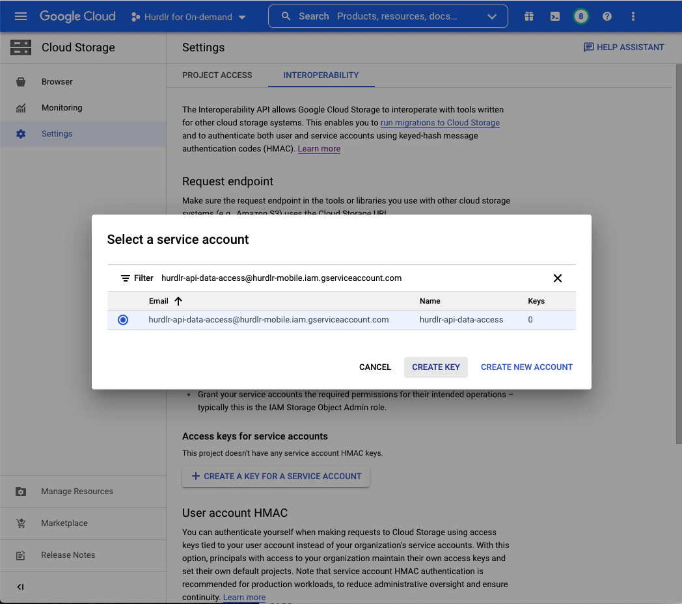
Task: Click the Name column header
Action: pos(430,301)
